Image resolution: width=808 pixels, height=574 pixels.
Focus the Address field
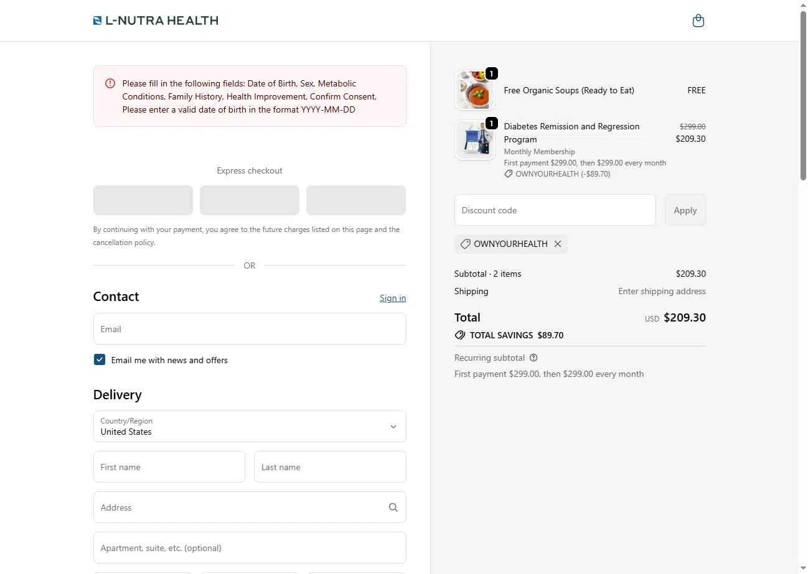coord(250,507)
